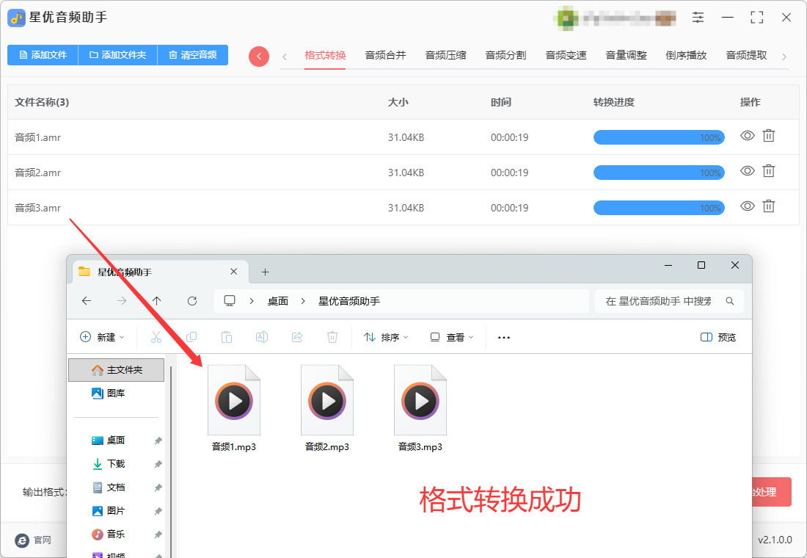Open the Explorer more options ellipsis
This screenshot has width=807, height=558.
click(x=504, y=338)
